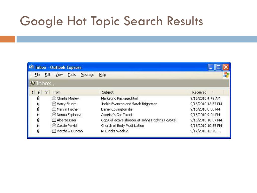Viewport: 257px width, 193px height.
Task: Click the paperclip icon on Charlie Mosley's message
Action: click(38, 98)
